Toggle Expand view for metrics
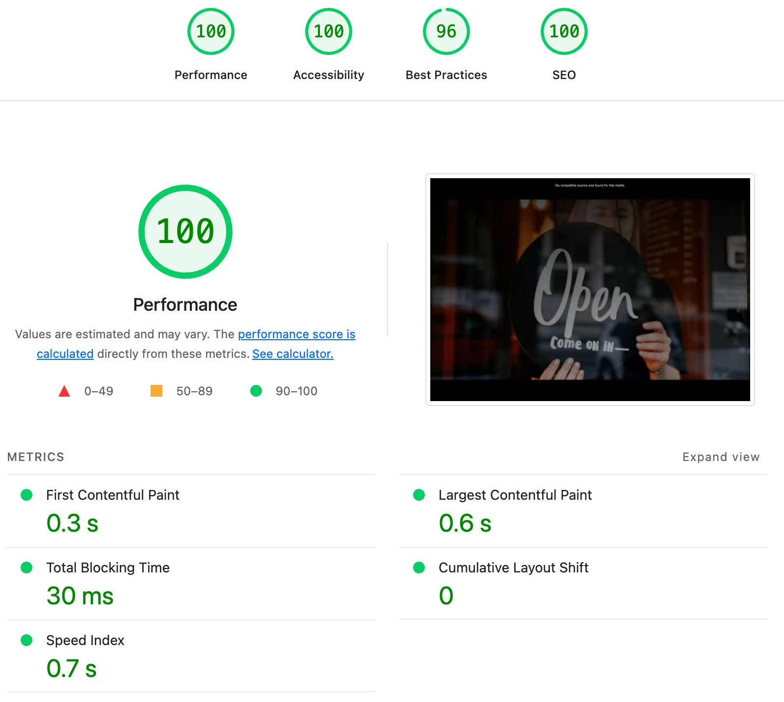 (721, 457)
